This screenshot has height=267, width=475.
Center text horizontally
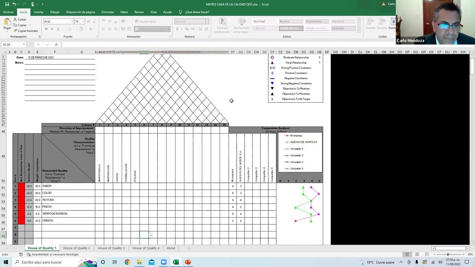click(x=109, y=29)
